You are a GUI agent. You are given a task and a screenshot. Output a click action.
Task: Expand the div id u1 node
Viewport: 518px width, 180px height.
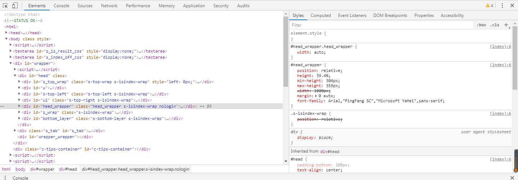pos(19,100)
